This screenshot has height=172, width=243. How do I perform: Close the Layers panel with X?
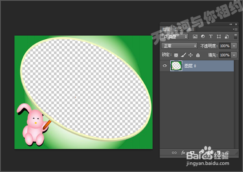(236, 24)
